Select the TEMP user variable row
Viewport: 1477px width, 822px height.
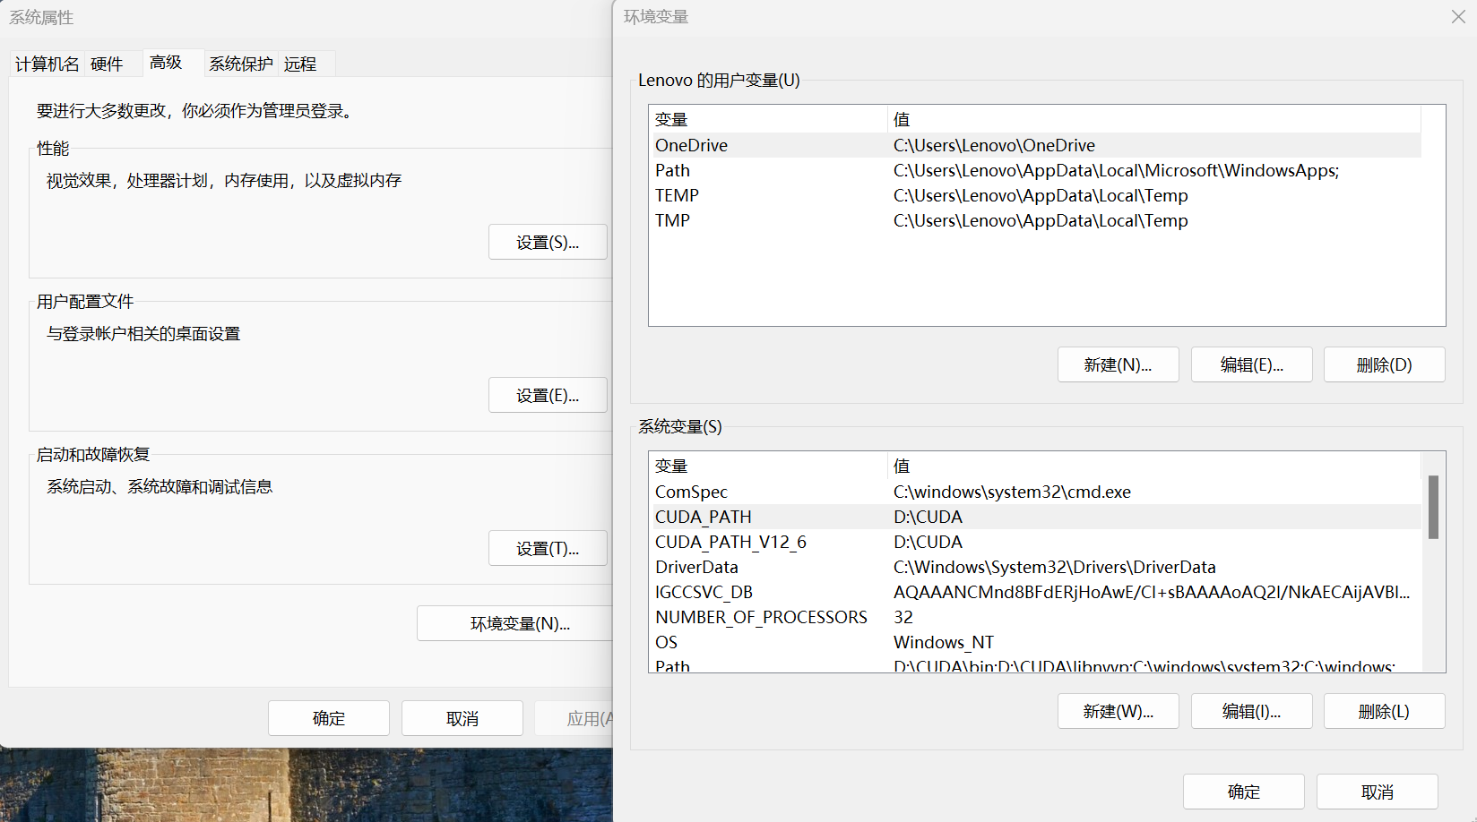1035,195
